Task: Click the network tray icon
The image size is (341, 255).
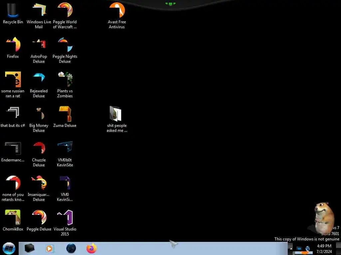Action: (x=299, y=248)
